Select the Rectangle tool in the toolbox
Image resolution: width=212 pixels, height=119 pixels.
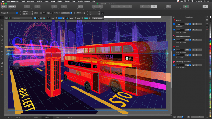pos(2,40)
